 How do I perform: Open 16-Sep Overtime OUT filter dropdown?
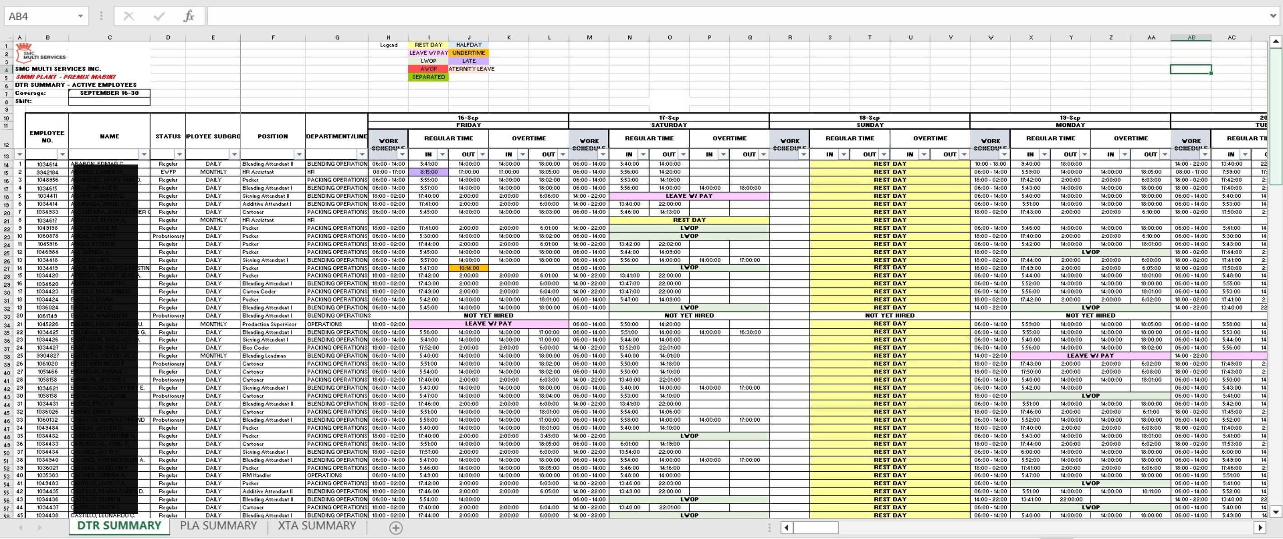click(563, 155)
